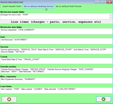Click the Loan items text box
This screenshot has height=104, width=113.
pos(56,90)
